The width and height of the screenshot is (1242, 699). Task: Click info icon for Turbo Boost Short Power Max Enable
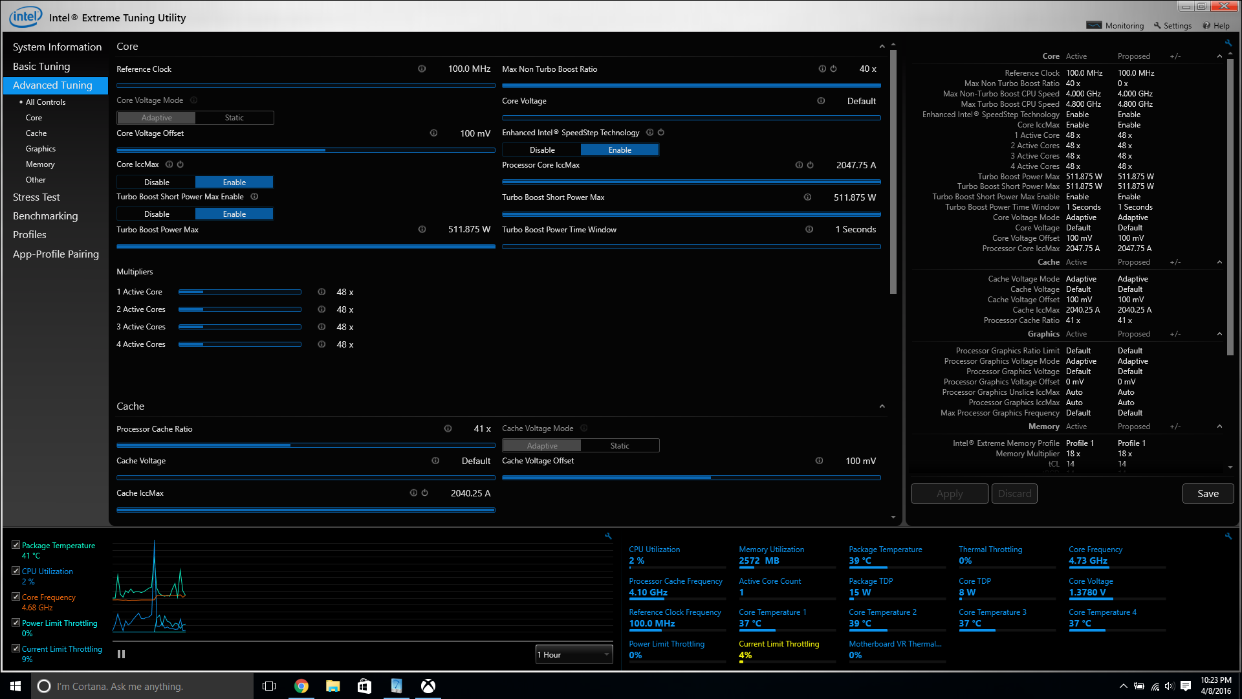pos(254,197)
